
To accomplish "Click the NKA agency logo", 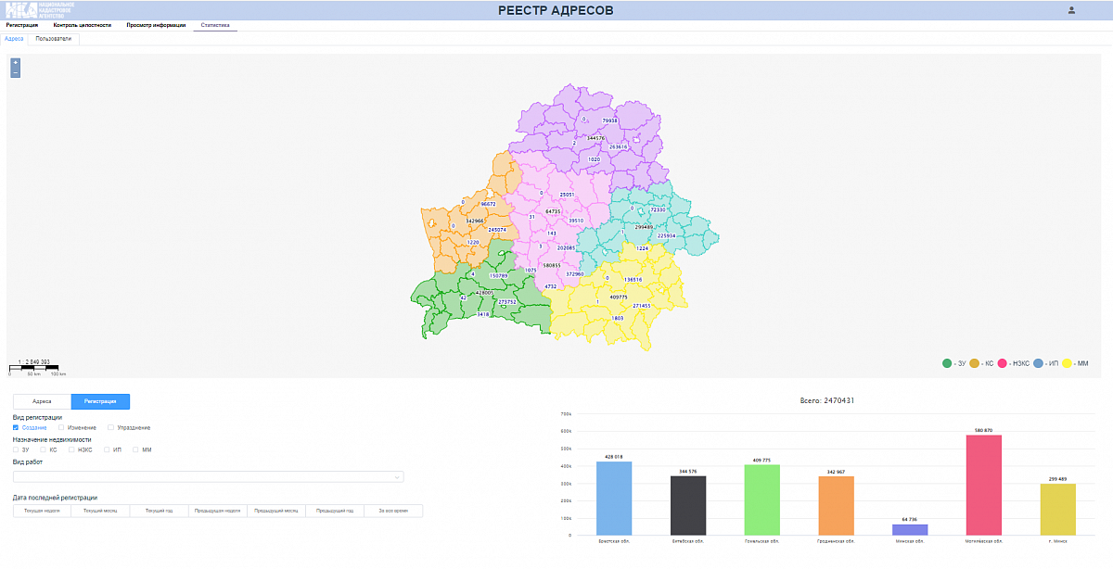I will coord(37,10).
